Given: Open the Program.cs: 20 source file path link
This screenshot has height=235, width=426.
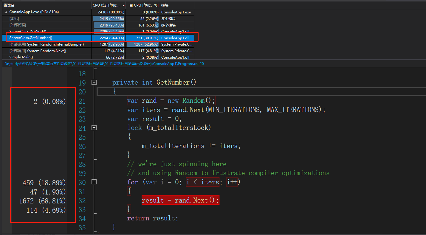Looking at the screenshot, I should pyautogui.click(x=104, y=64).
